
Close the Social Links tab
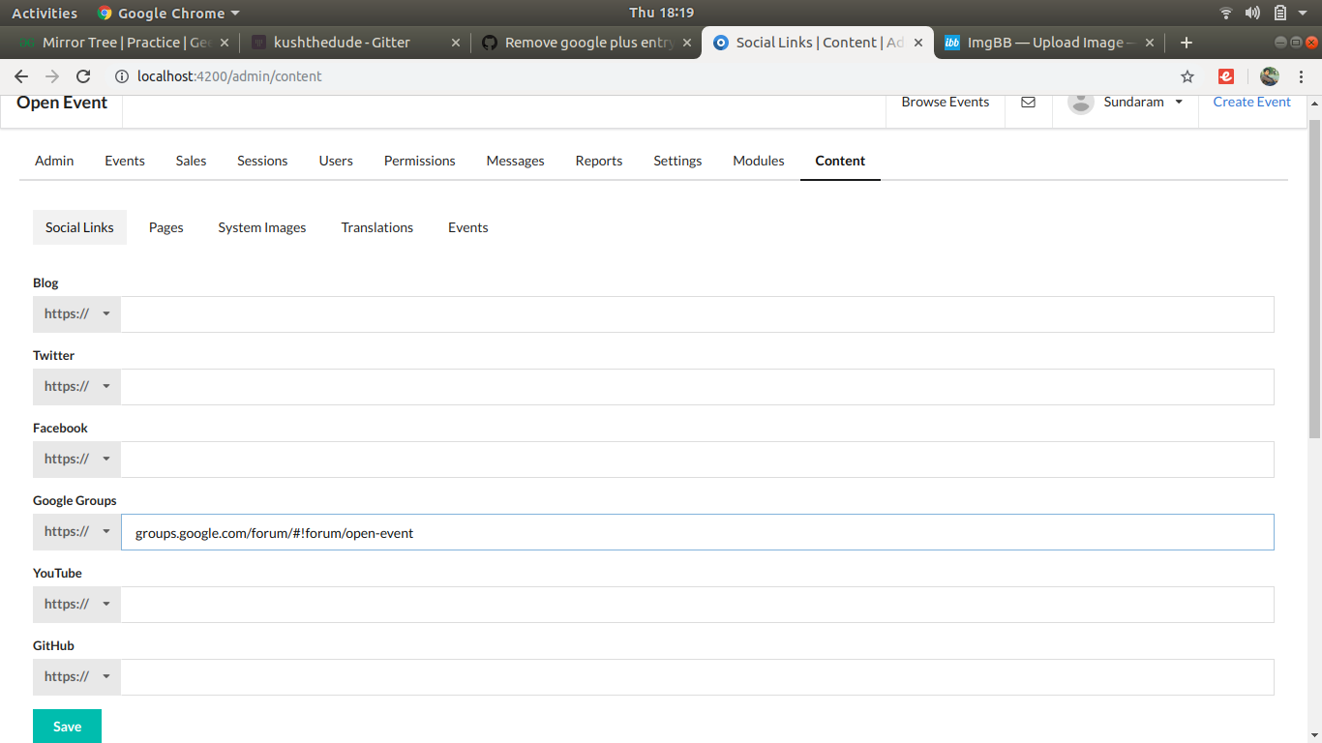click(x=918, y=43)
